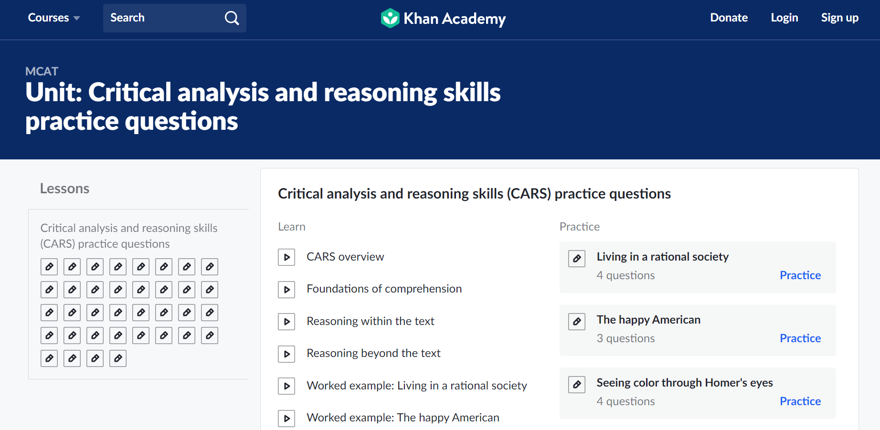Screen dimensions: 880x430
Task: Click the Login button
Action: pos(784,18)
